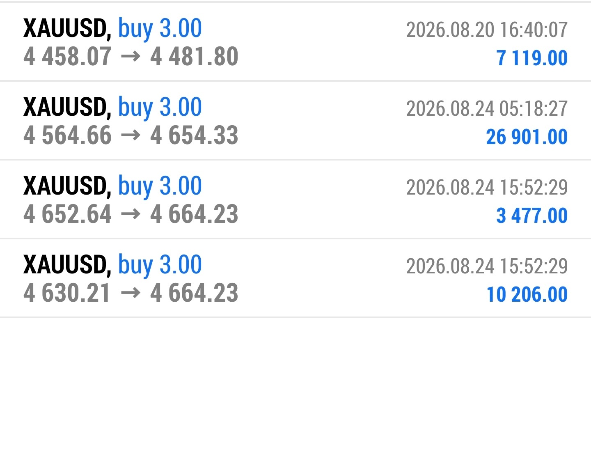
Task: Tap the arrow between 4 458.07 and 4 481.80
Action: pos(131,57)
